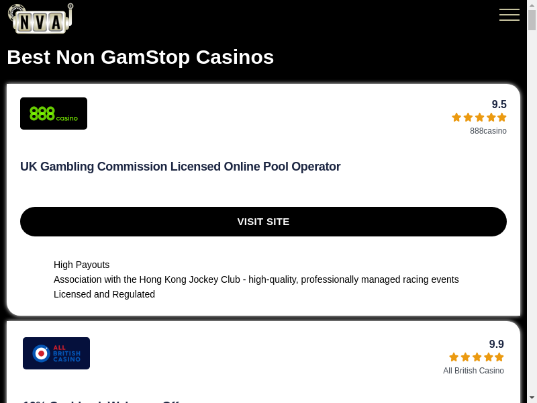Click the scrollbar down arrow

coord(532,398)
